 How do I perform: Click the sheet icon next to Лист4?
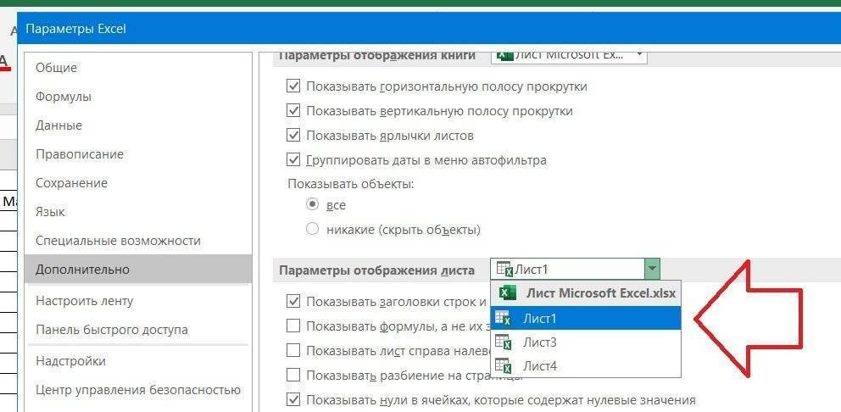point(503,366)
